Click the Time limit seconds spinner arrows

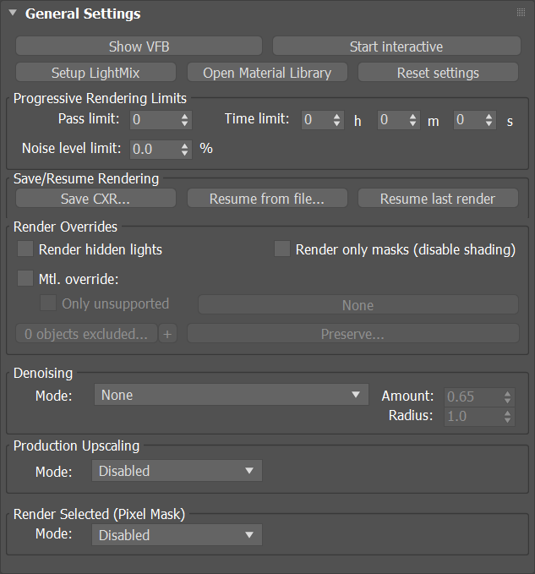489,120
